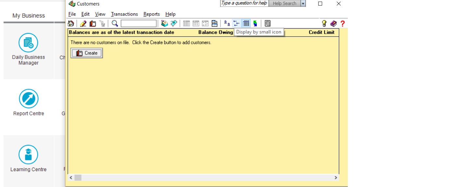Click the magnifying glass Find icon
The width and height of the screenshot is (453, 187).
point(115,23)
